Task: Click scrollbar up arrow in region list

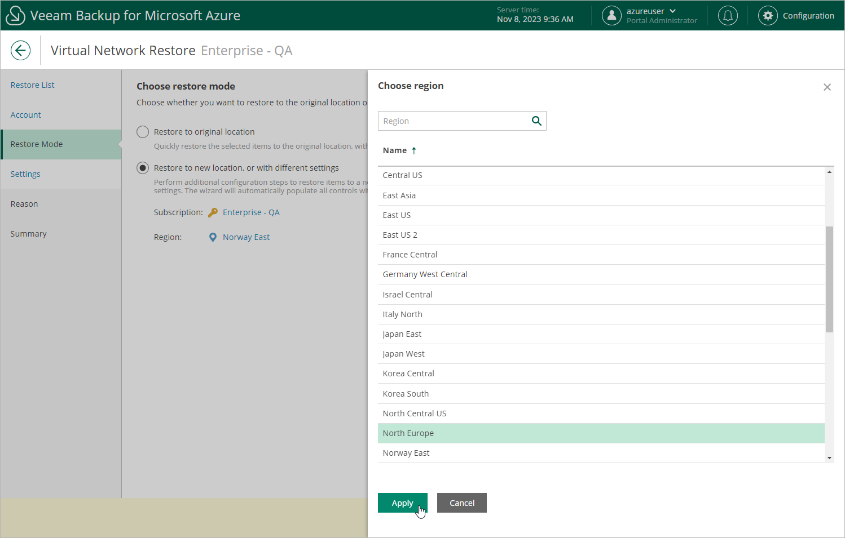Action: pos(829,172)
